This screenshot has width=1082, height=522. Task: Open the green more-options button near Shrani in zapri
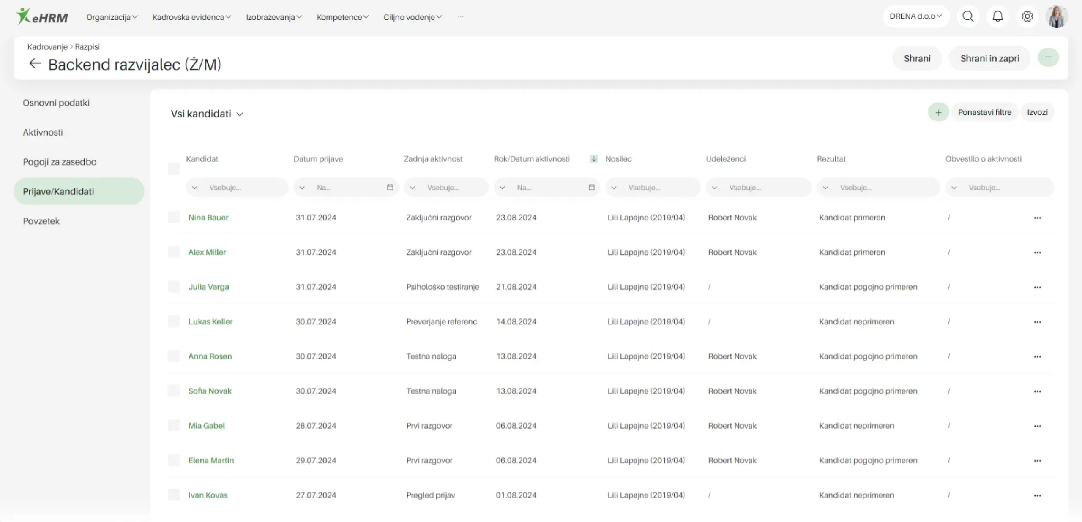(1048, 57)
